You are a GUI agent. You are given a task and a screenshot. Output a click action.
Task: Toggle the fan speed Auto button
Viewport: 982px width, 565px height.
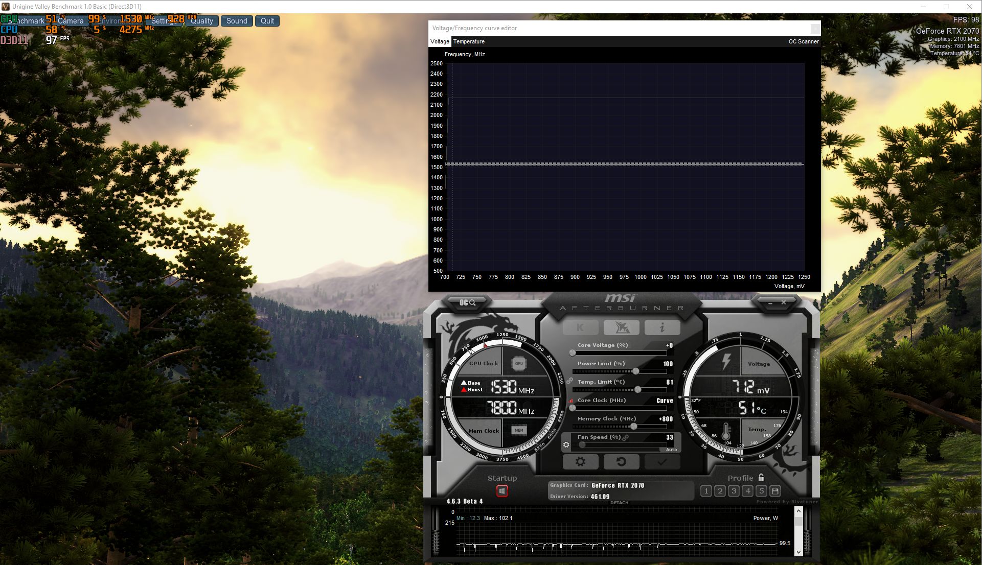[671, 450]
